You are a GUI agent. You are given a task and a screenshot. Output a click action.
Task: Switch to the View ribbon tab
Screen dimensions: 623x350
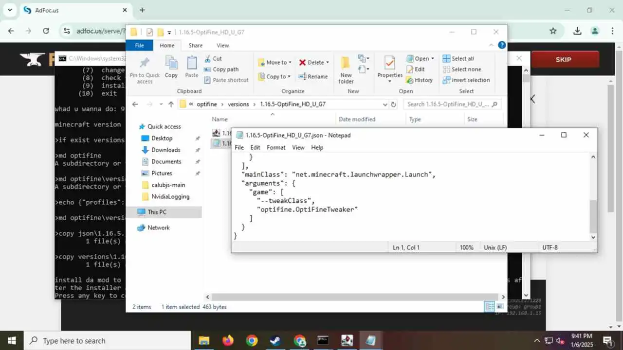tap(222, 45)
